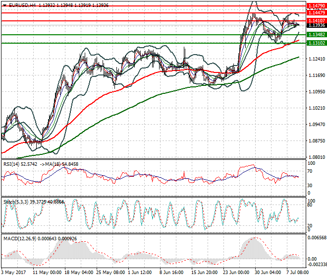
Task: Click the chart menu triangle beside EURUSD,H4
Action: [x=5, y=5]
